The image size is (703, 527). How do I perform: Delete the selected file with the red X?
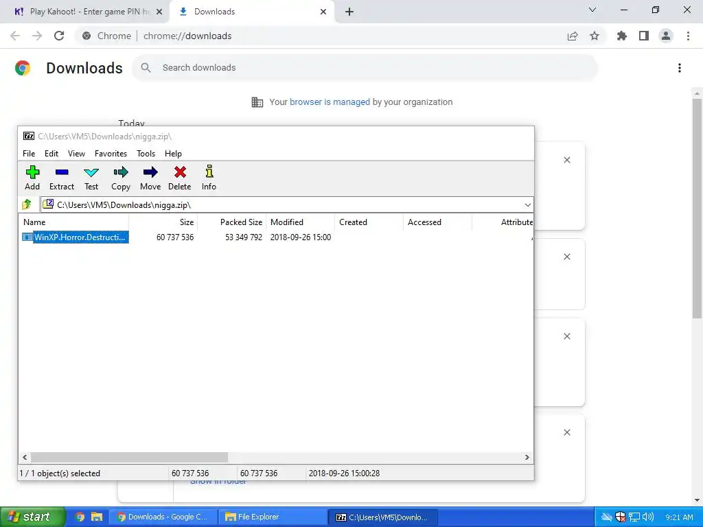click(x=180, y=178)
